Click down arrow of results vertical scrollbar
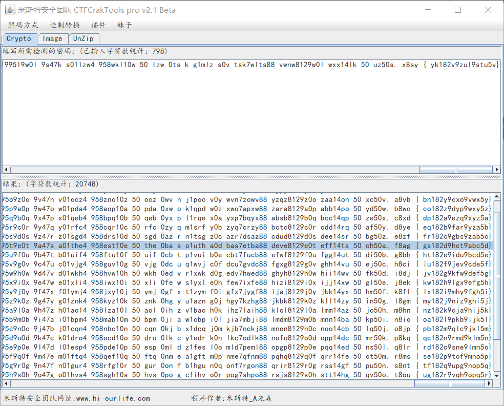 pyautogui.click(x=497, y=375)
